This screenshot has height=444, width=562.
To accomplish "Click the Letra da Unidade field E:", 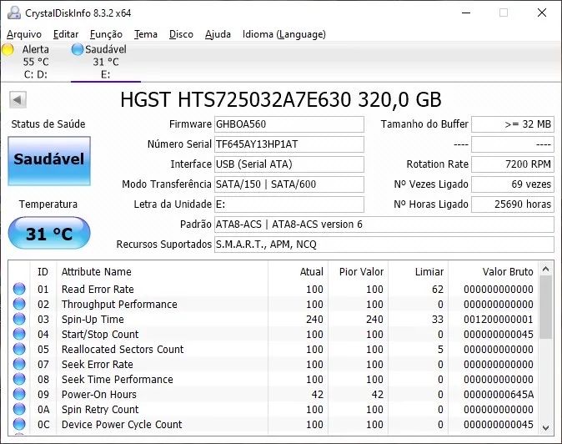I will [x=289, y=204].
